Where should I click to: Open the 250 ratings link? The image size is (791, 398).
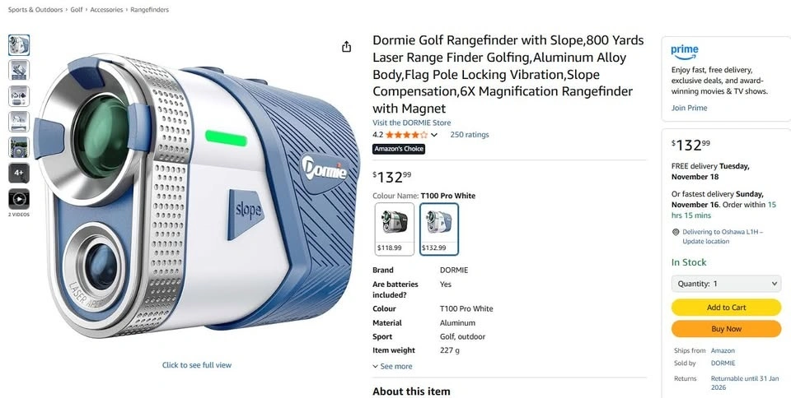(x=469, y=135)
